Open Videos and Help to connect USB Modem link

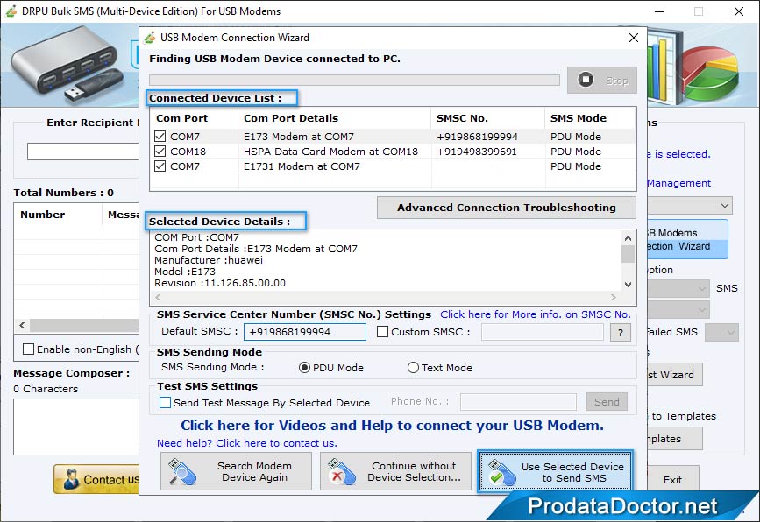click(392, 425)
